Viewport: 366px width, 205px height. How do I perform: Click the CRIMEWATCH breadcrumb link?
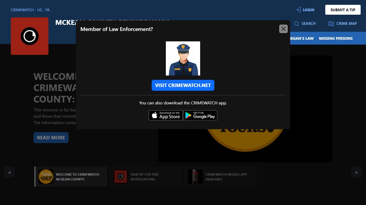[x=22, y=10]
